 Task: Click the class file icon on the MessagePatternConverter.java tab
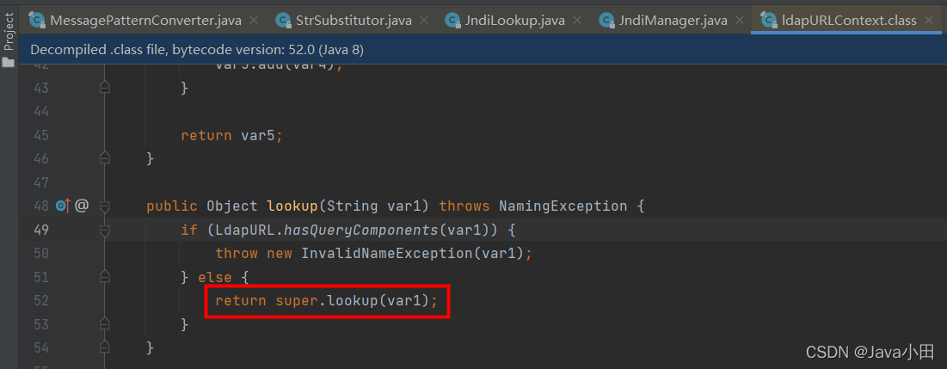(38, 21)
